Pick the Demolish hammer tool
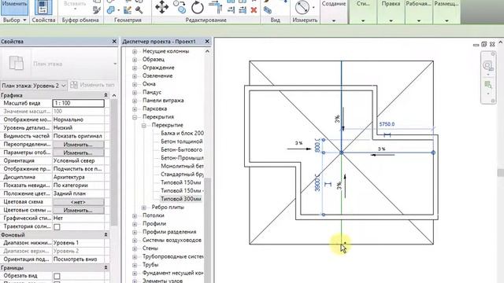Viewport: 504px width, 283px height. pos(139,10)
